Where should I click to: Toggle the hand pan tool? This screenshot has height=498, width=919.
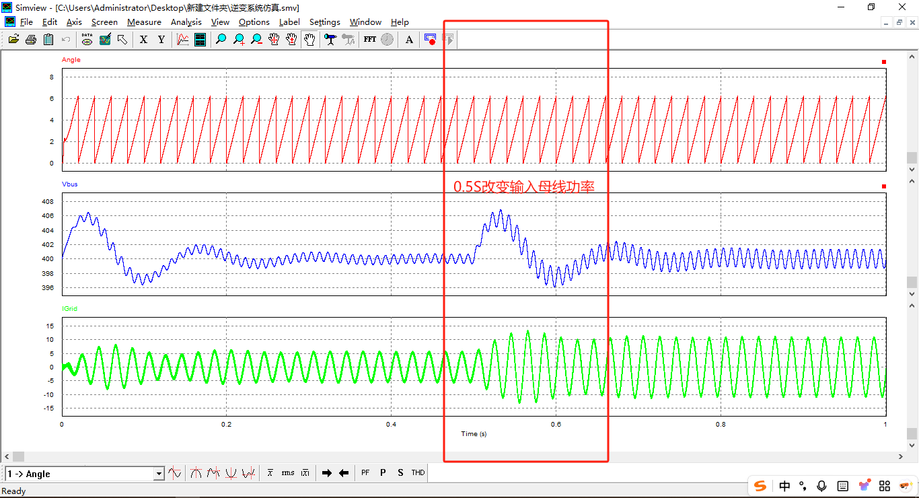[x=309, y=40]
